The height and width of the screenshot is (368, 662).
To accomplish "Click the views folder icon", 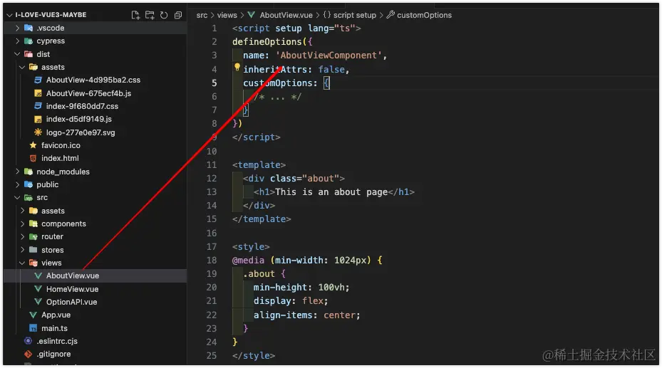I will [x=33, y=263].
